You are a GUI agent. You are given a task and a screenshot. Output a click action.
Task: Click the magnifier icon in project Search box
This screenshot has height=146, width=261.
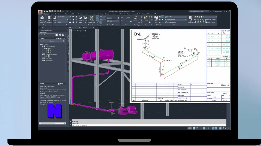click(64, 41)
